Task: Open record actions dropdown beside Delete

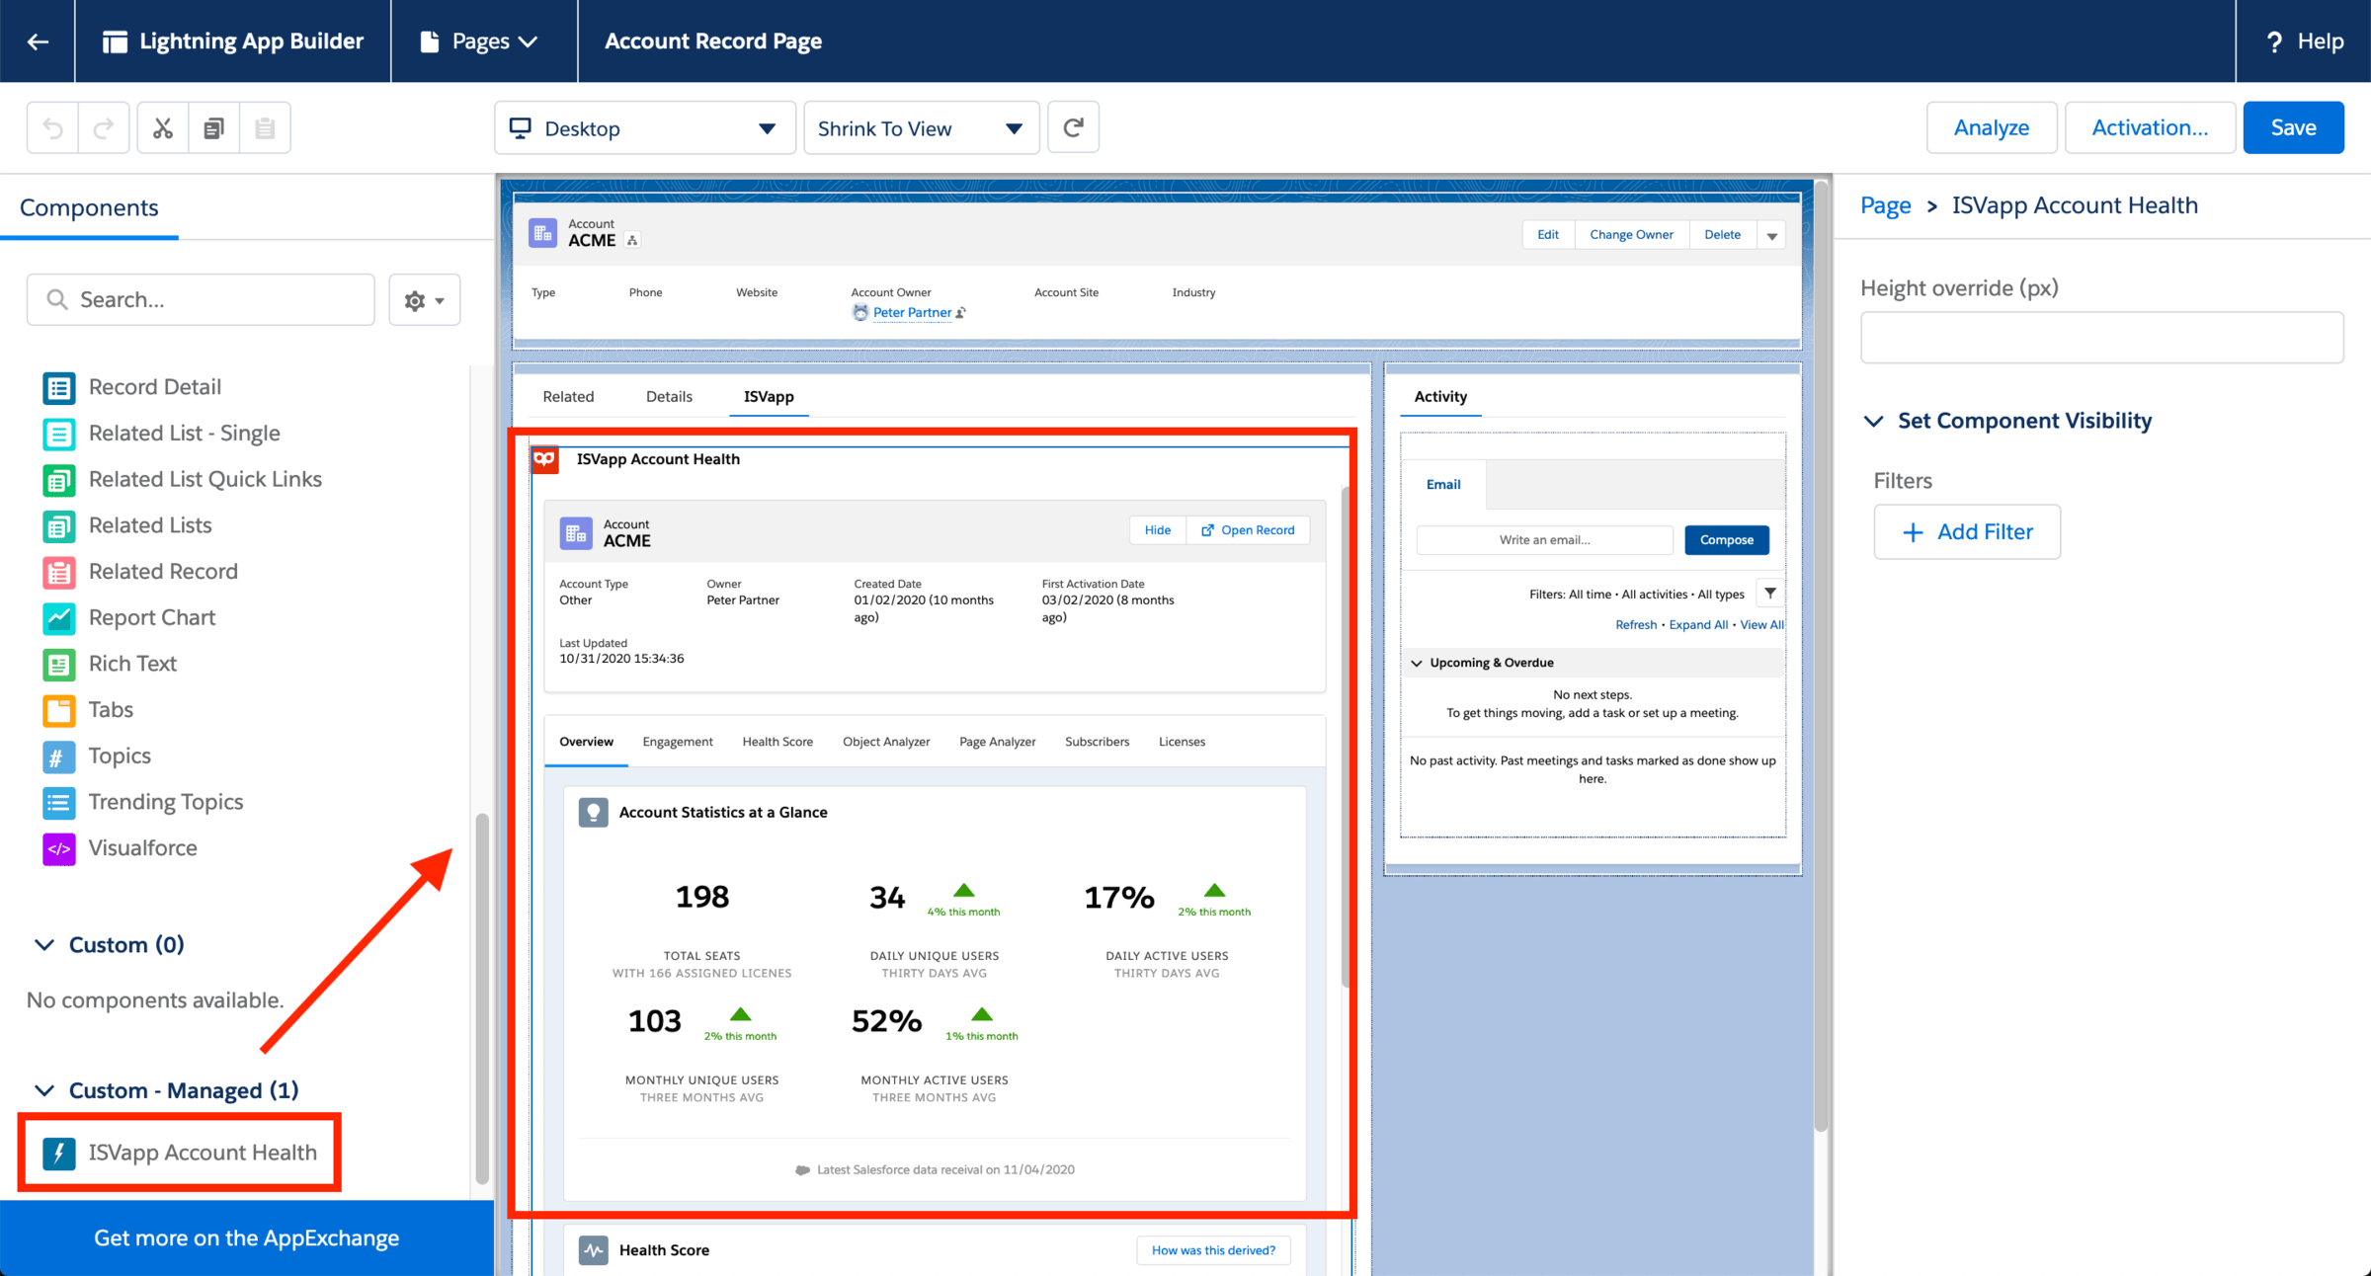Action: click(x=1772, y=235)
